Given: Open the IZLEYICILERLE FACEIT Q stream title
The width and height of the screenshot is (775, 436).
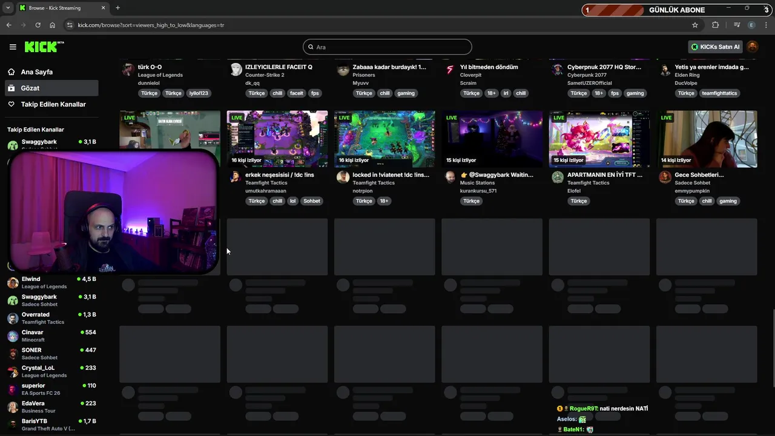Looking at the screenshot, I should (x=279, y=67).
